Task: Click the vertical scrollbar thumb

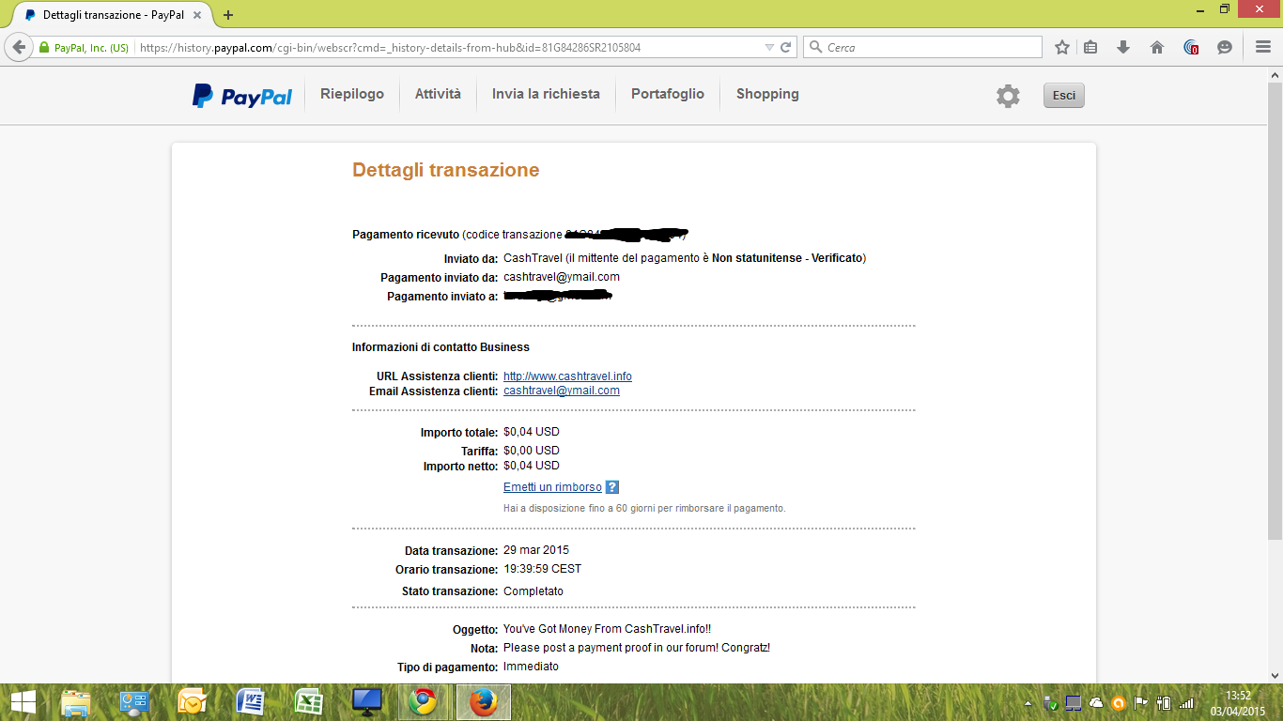Action: point(1275,310)
